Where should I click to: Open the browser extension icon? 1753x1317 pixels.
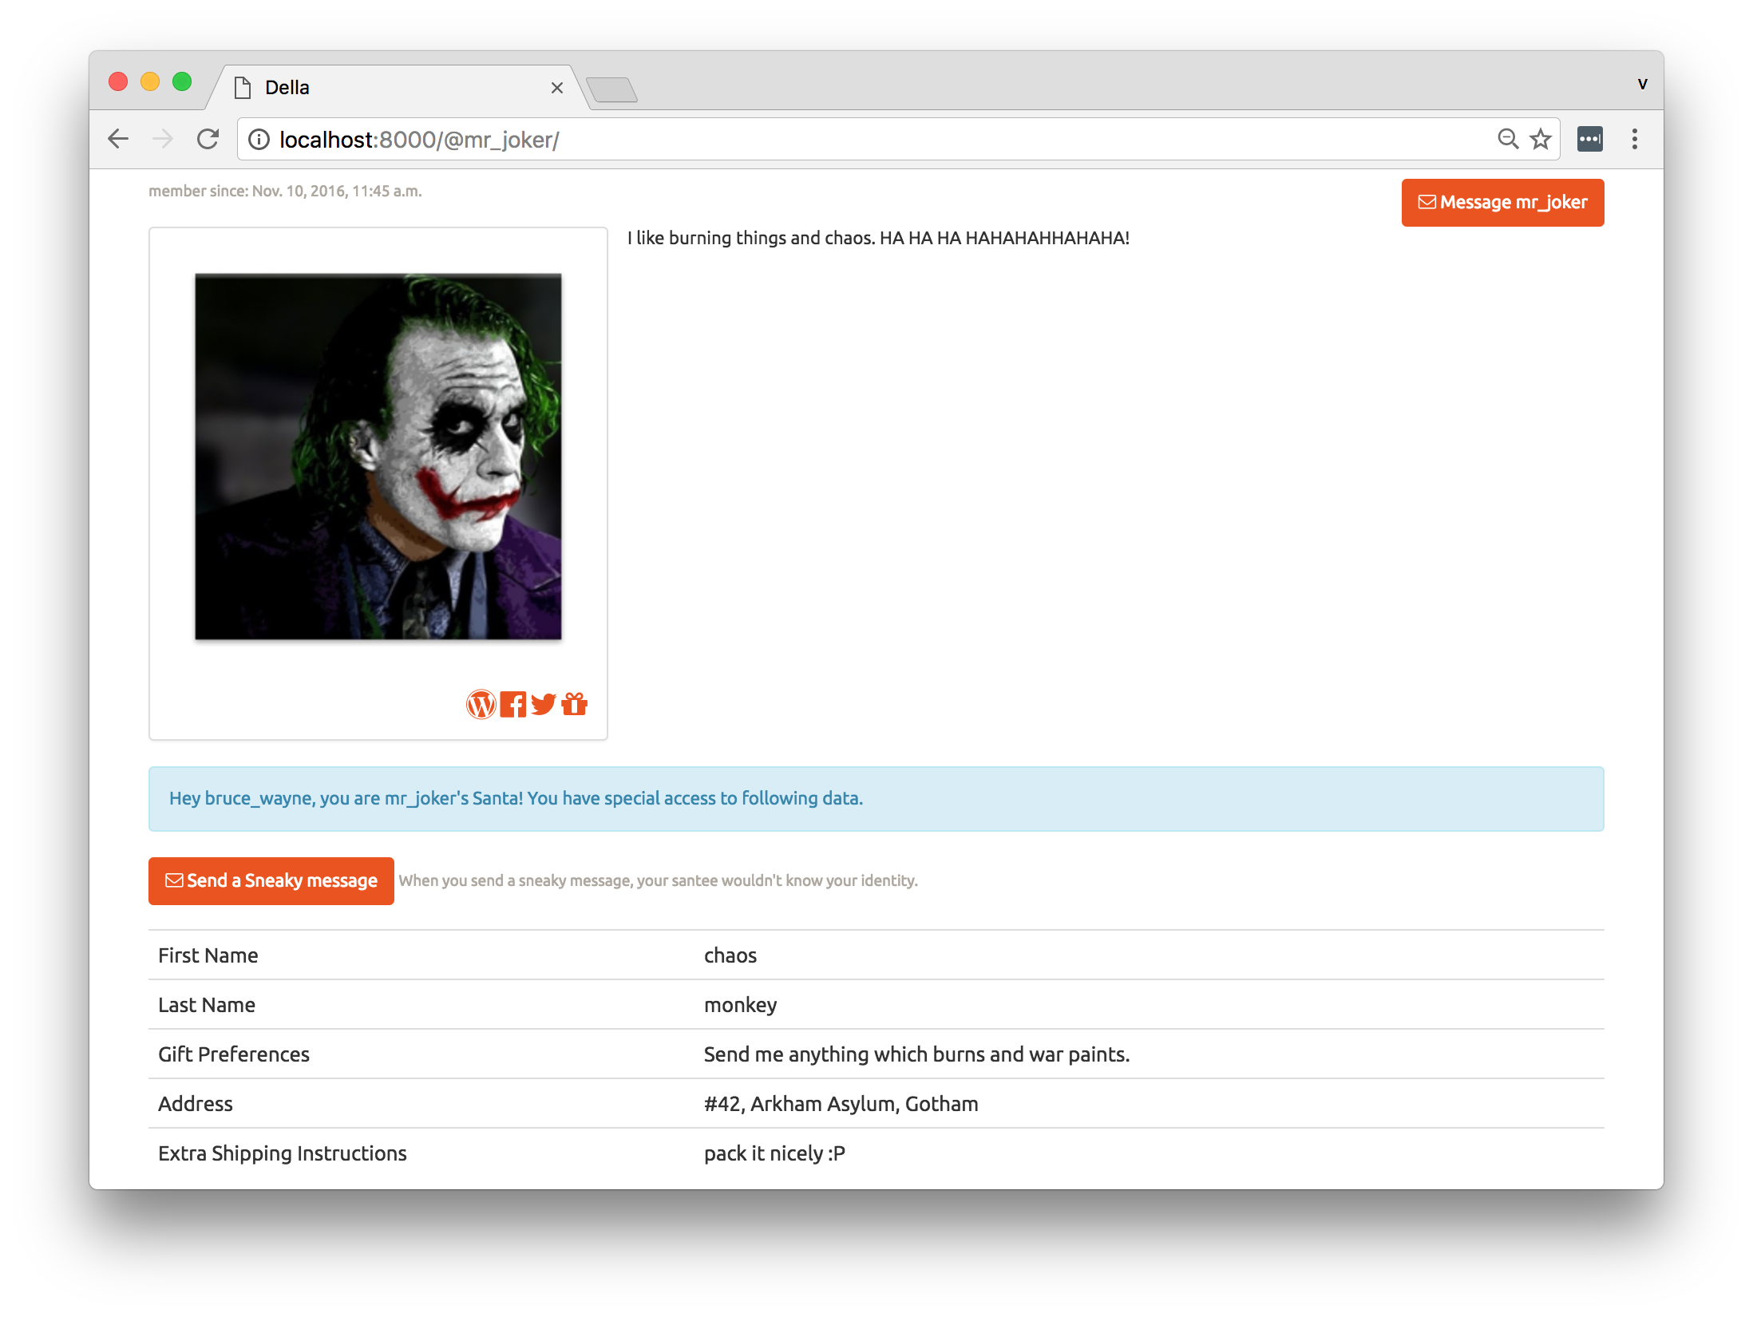tap(1589, 139)
